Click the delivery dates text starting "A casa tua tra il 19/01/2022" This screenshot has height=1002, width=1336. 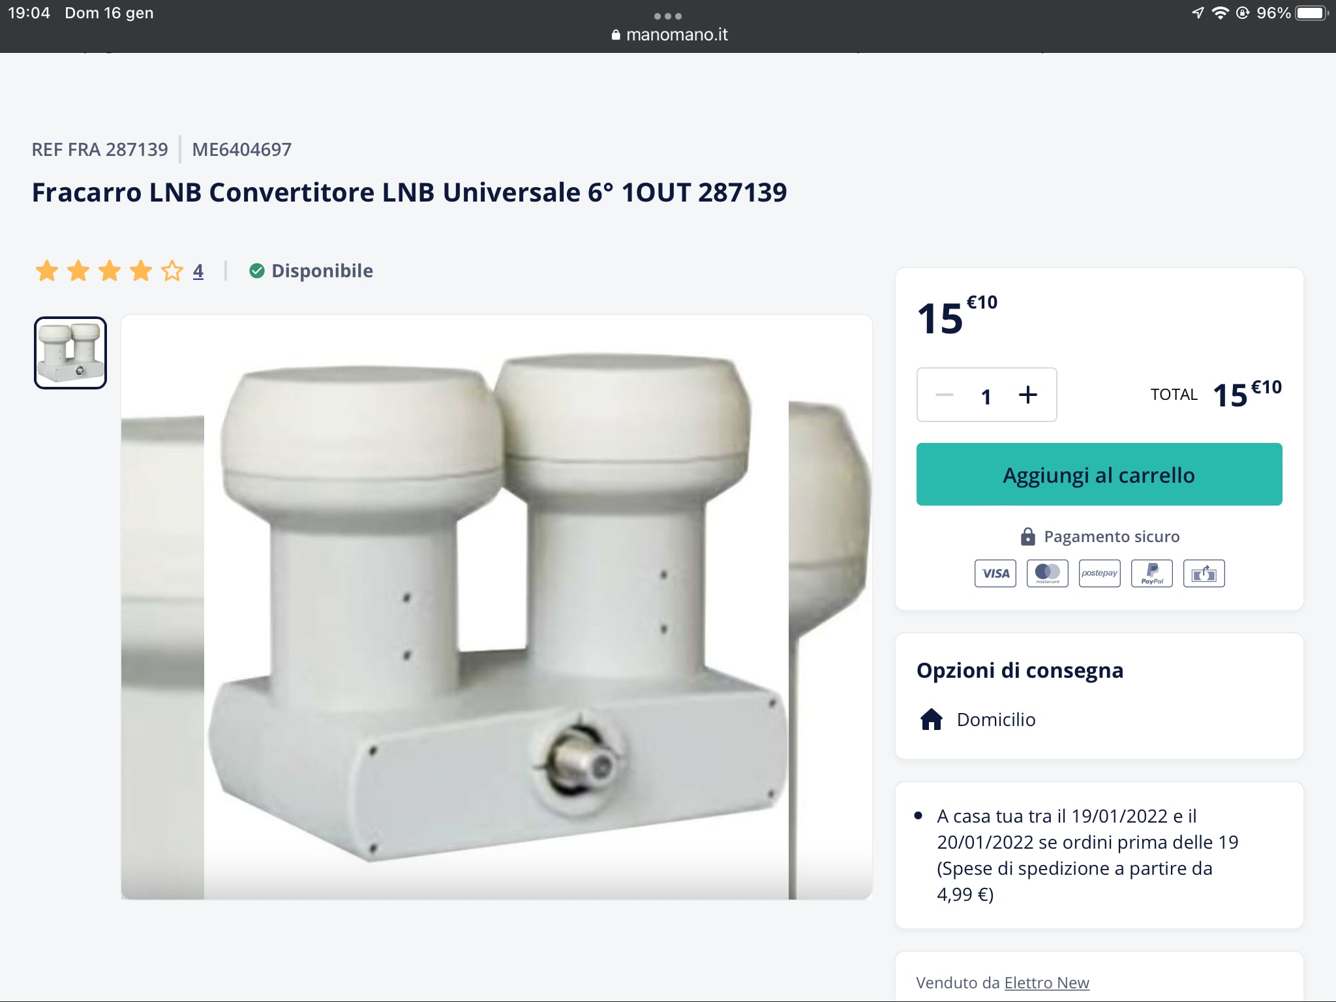coord(1088,855)
